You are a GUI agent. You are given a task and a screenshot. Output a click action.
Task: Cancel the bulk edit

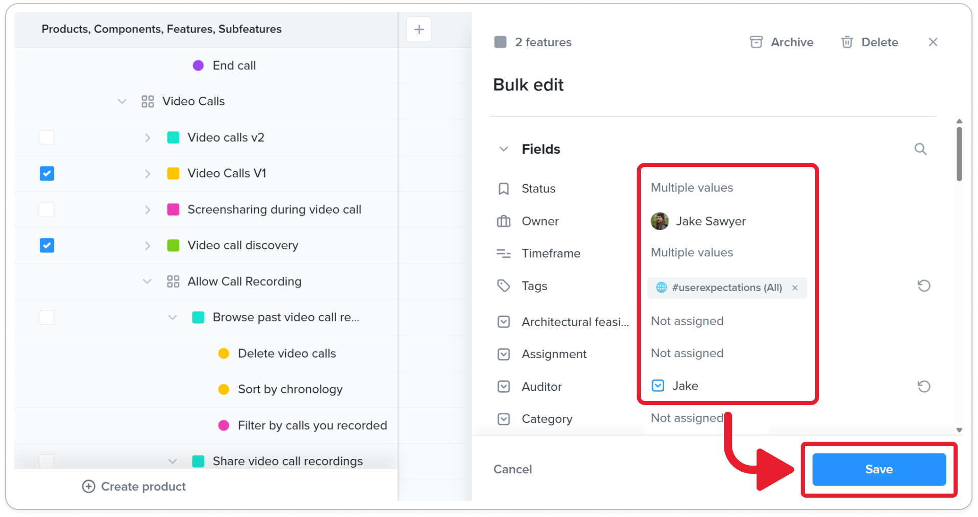pos(512,469)
